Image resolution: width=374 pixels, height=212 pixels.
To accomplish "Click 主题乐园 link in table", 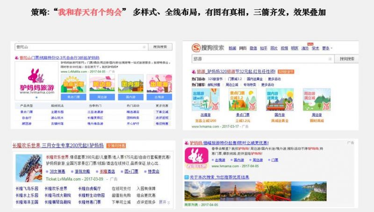I will pyautogui.click(x=57, y=112).
